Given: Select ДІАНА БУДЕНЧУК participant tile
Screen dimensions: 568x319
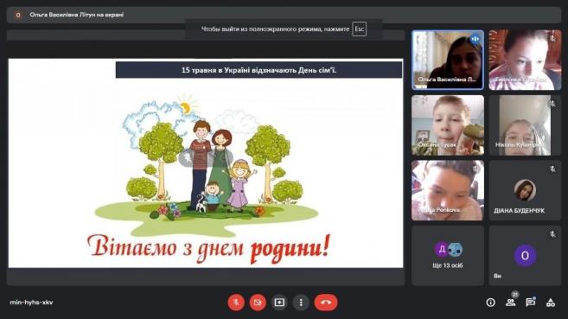Looking at the screenshot, I should pos(525,190).
